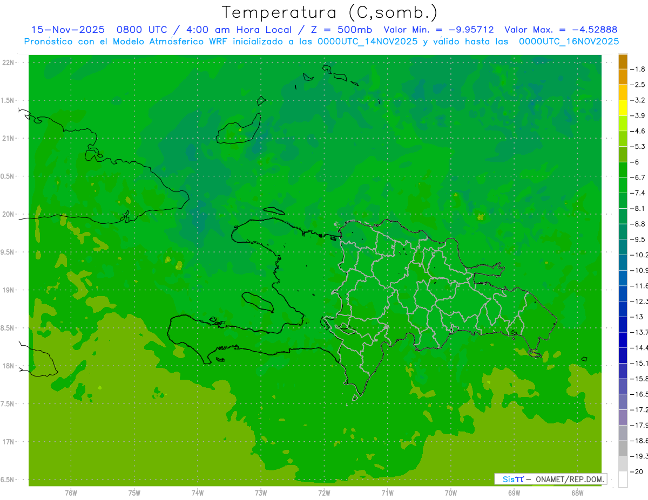648x500 pixels.
Task: Click the -15.8 legend value
Action: [x=639, y=379]
